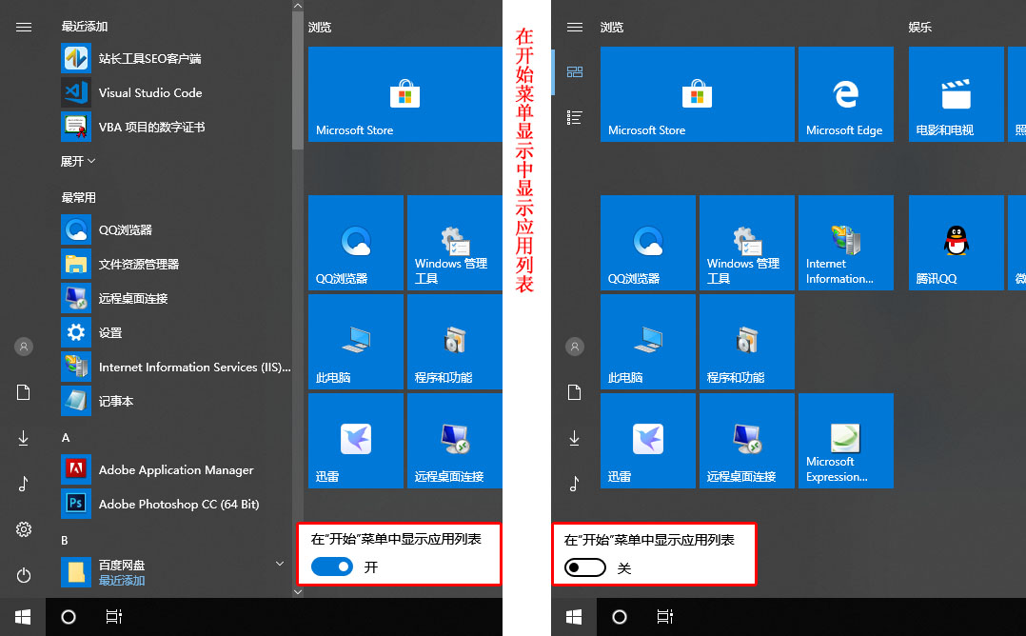Switch to pinned tiles view in right Start menu
Image resolution: width=1026 pixels, height=636 pixels.
575,72
